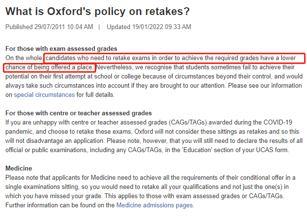Open the special circumstances link
307x218 pixels.
[x=44, y=95]
